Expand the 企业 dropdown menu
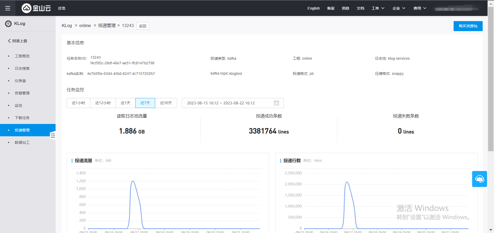 [399, 8]
